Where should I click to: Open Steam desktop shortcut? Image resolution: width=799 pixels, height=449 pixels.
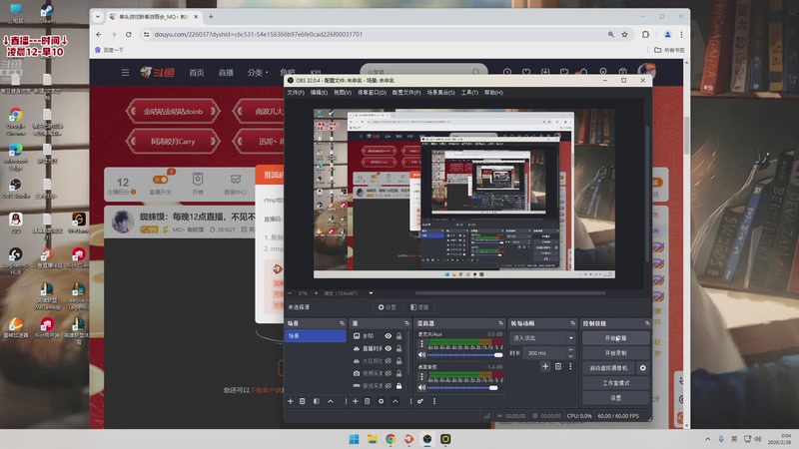pos(47,13)
